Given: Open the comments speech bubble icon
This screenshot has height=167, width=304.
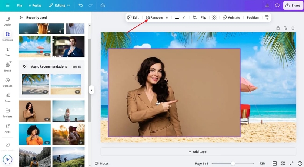Looking at the screenshot, I should 277,6.
